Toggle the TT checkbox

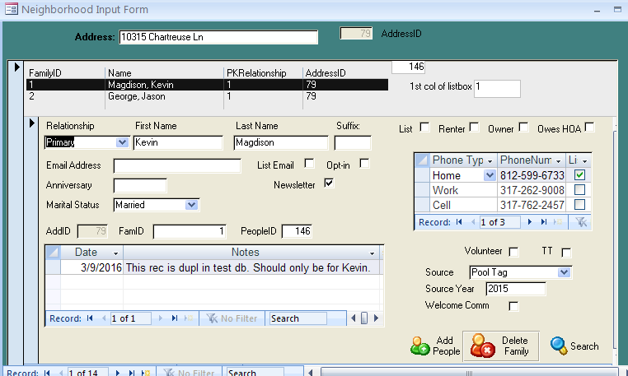[x=566, y=253]
